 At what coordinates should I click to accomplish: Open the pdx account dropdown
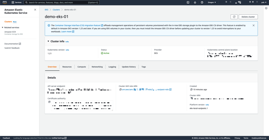click(x=264, y=2)
